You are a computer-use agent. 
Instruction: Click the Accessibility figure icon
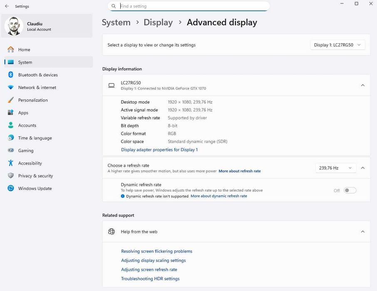[10, 163]
